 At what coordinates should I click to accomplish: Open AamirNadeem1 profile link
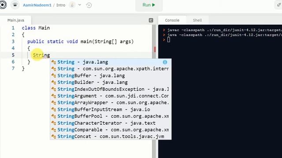37,5
